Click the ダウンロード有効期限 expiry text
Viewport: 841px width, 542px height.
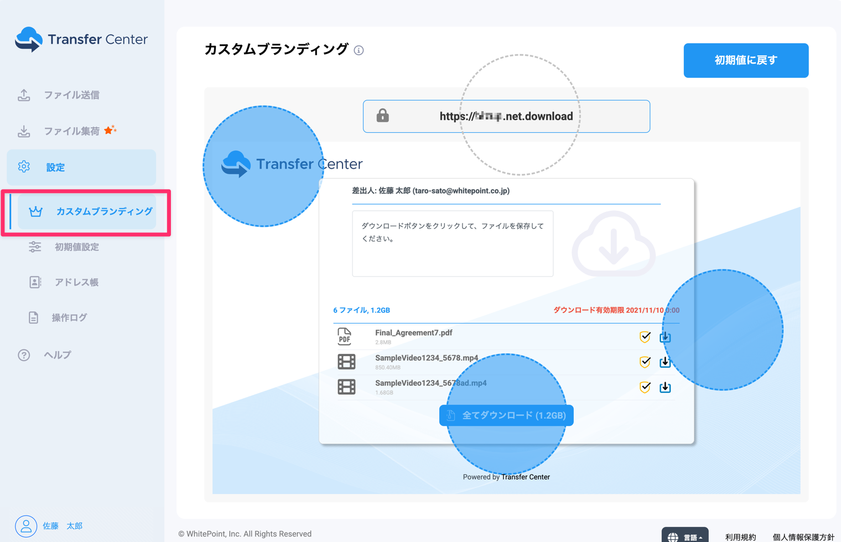pos(616,310)
